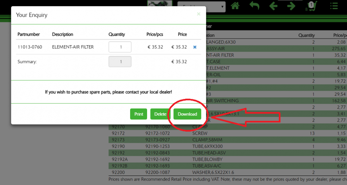Click the Quantity column header in parts table
The width and height of the screenshot is (347, 185).
[x=306, y=35]
